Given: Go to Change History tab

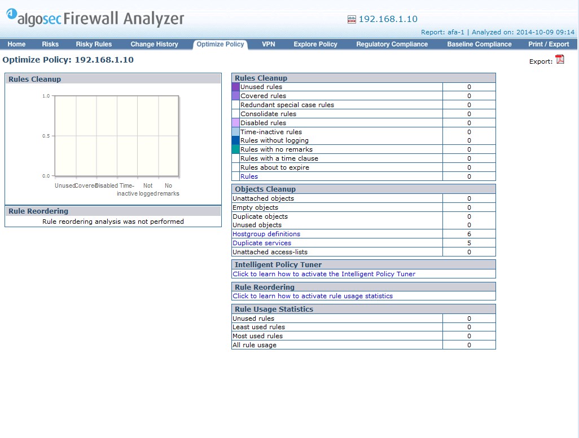Looking at the screenshot, I should tap(155, 45).
